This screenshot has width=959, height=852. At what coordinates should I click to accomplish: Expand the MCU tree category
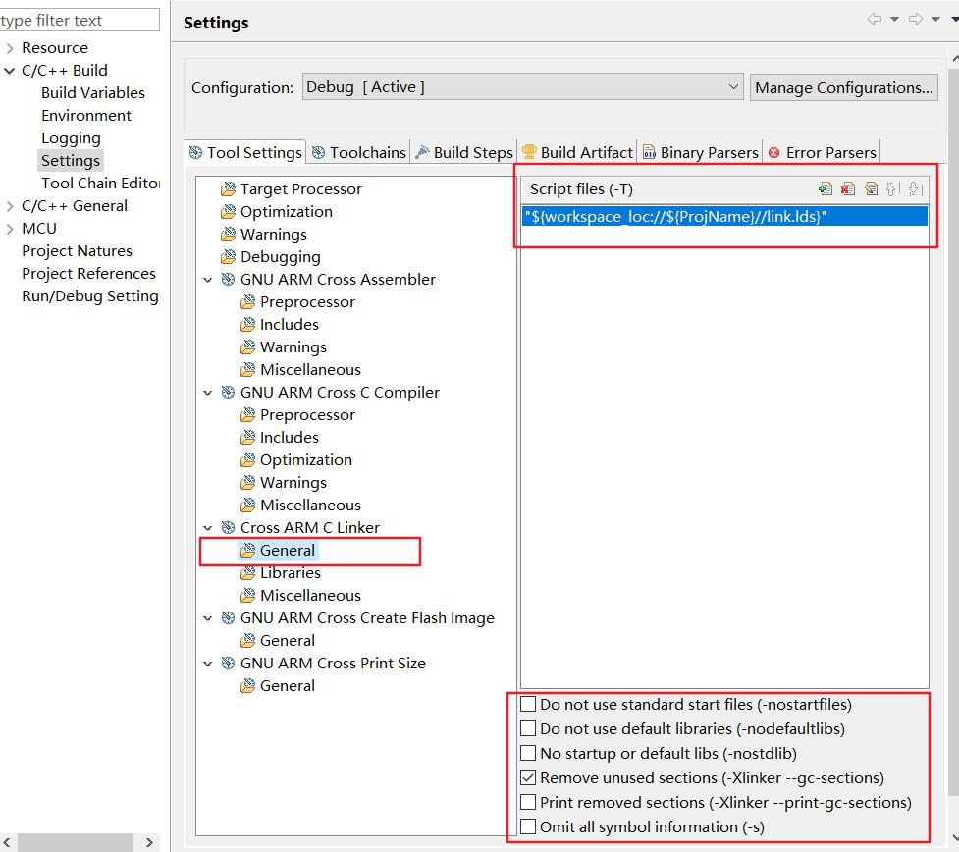(x=10, y=229)
